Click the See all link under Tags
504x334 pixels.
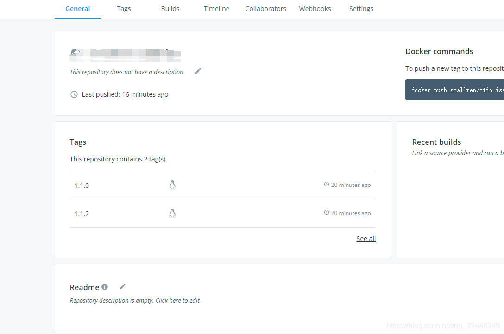tap(365, 238)
